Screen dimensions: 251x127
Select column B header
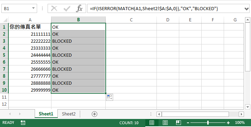click(x=78, y=20)
